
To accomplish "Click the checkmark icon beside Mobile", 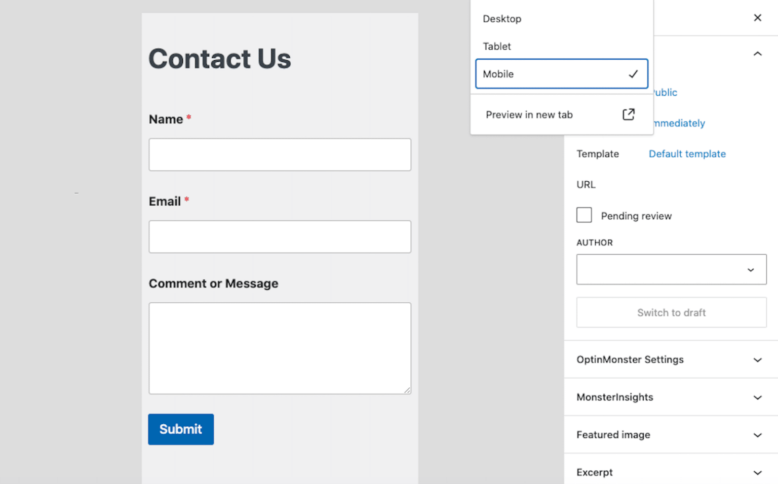I will (x=633, y=74).
